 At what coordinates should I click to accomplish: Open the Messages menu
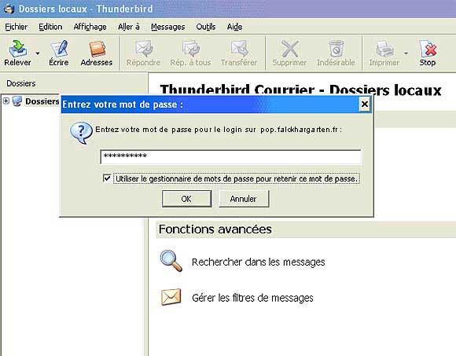[x=167, y=27]
